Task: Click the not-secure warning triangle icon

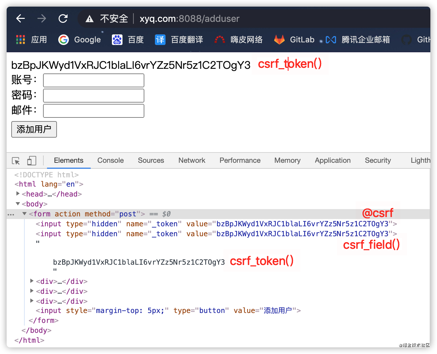Action: (89, 19)
